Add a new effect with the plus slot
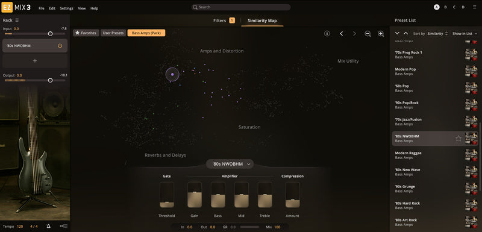482x232 pixels. (x=35, y=60)
